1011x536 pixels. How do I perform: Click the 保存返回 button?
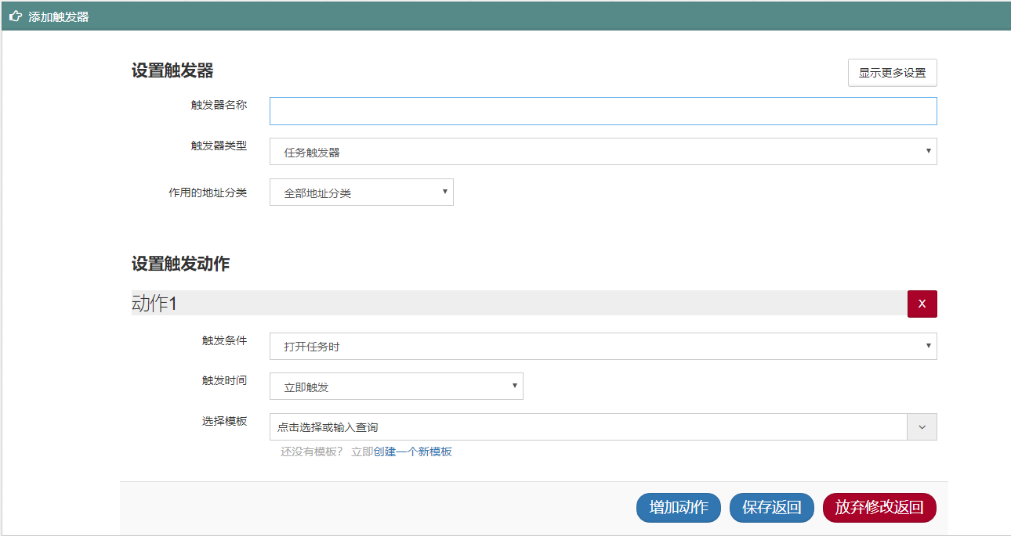772,508
